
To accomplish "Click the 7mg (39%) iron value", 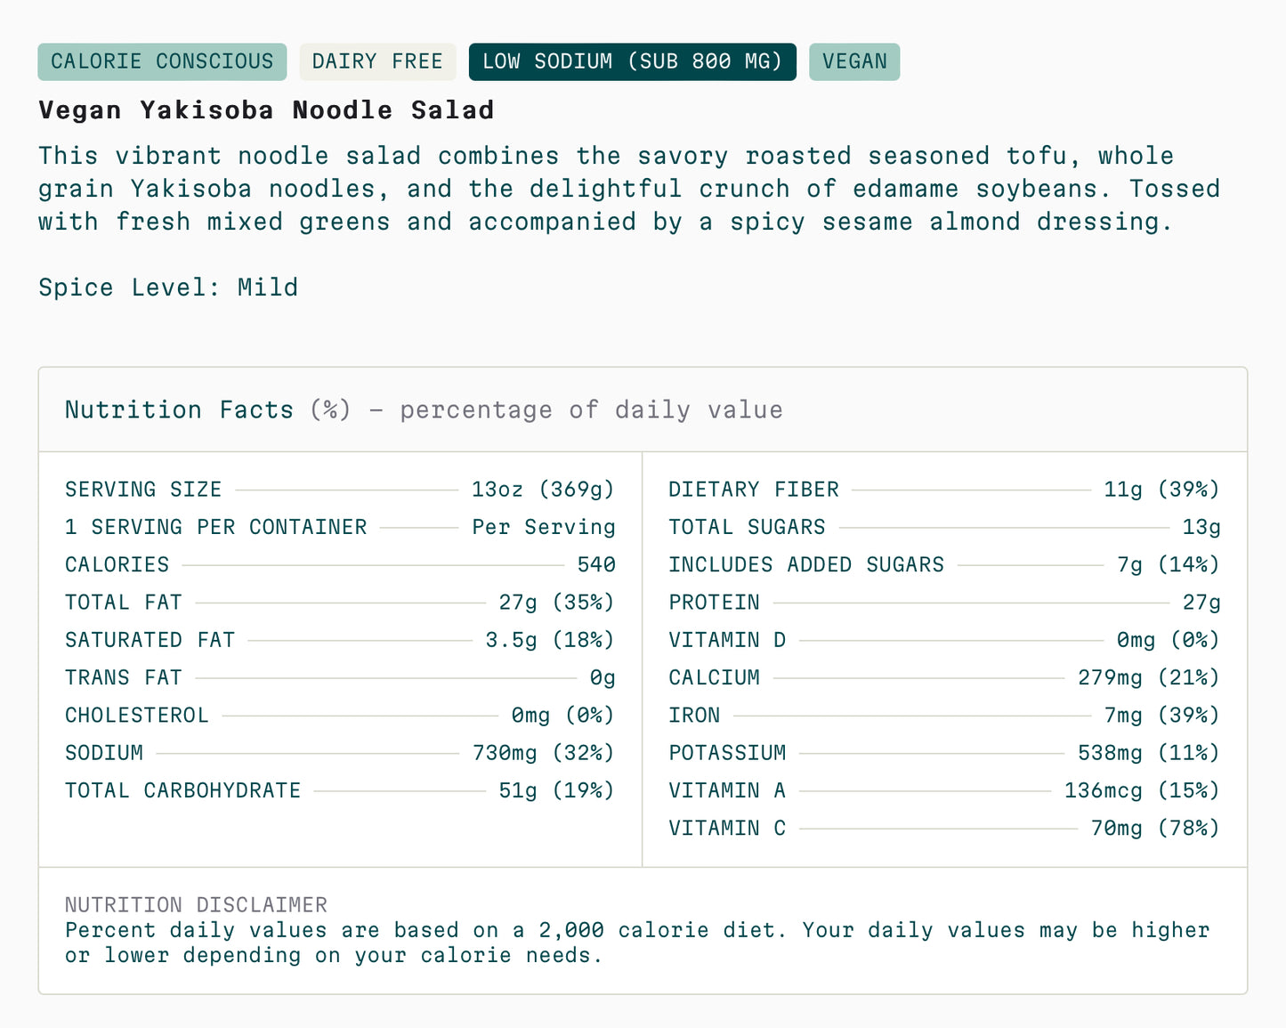I will [x=1162, y=715].
